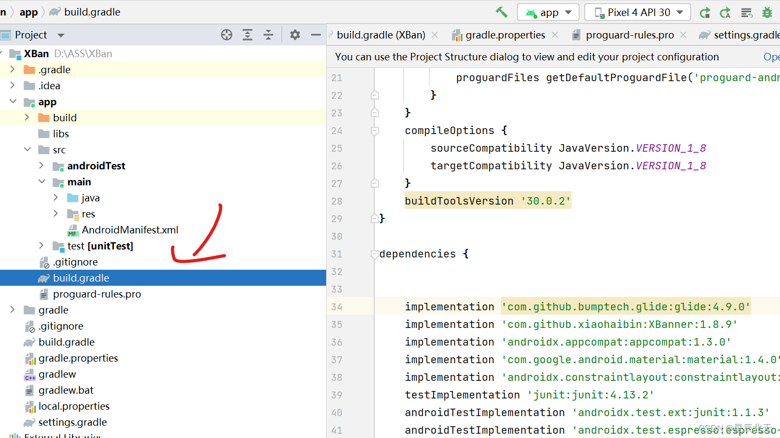The image size is (780, 438).
Task: Open Project panel gear settings
Action: pyautogui.click(x=295, y=35)
